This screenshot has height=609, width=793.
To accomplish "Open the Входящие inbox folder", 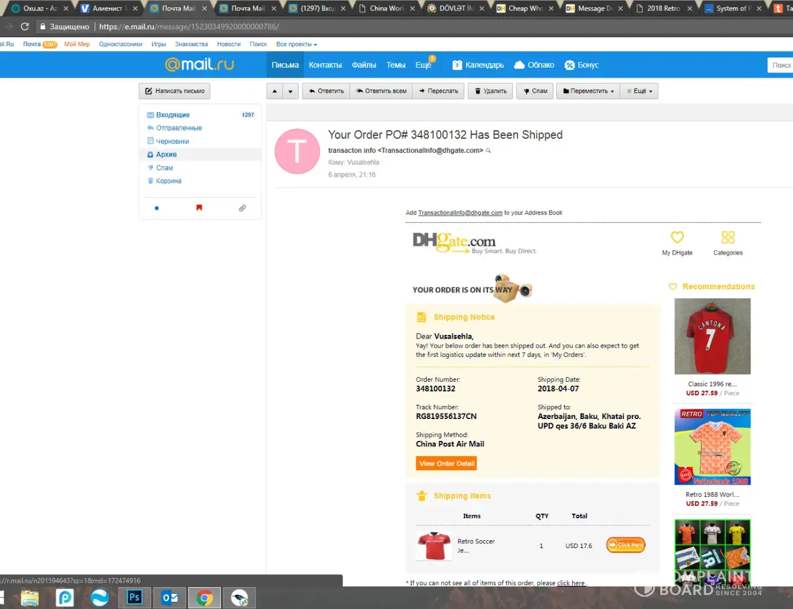I will [x=173, y=115].
